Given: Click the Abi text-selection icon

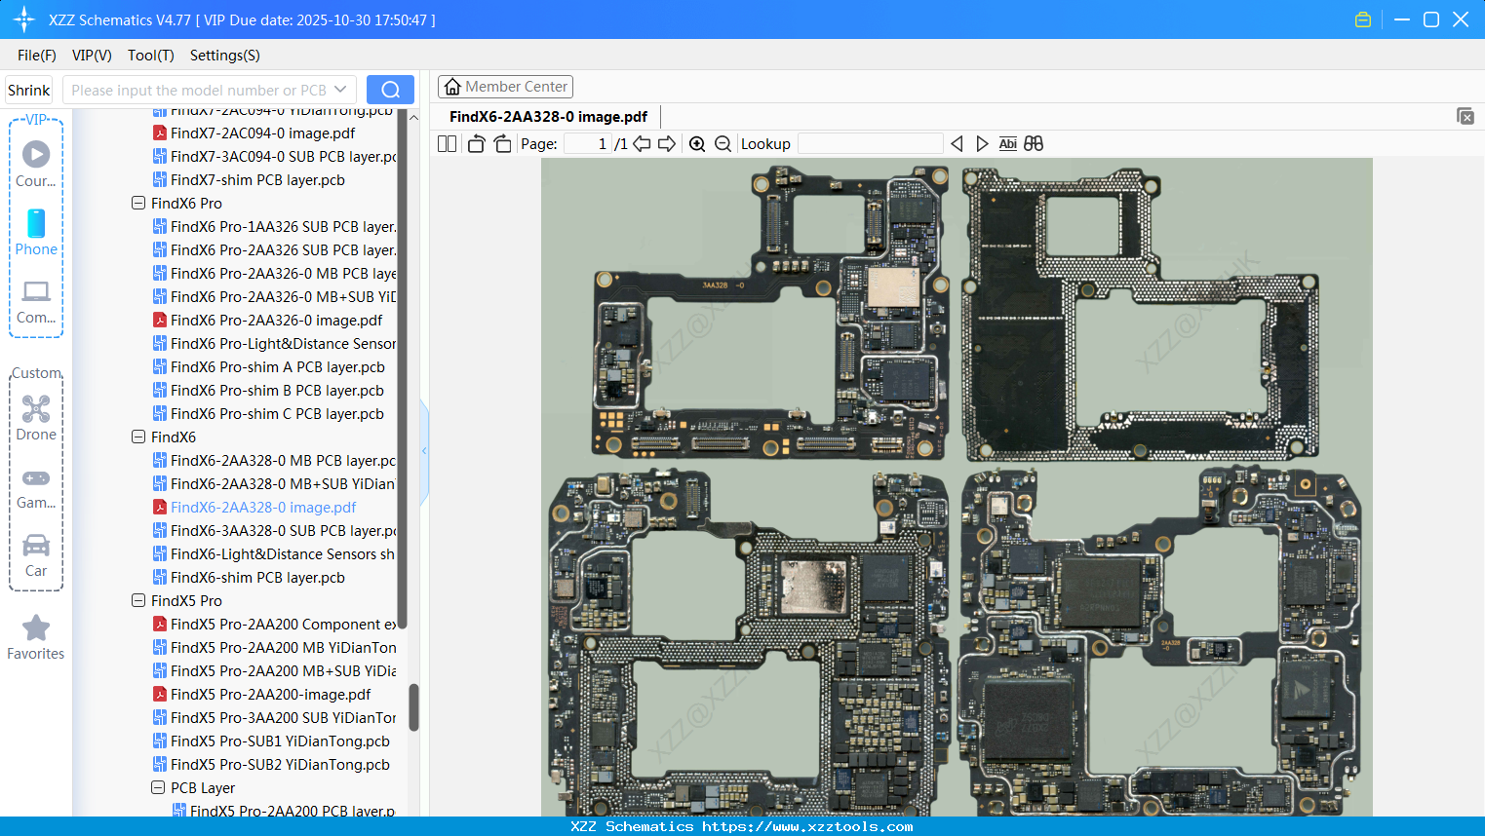Looking at the screenshot, I should (1008, 143).
